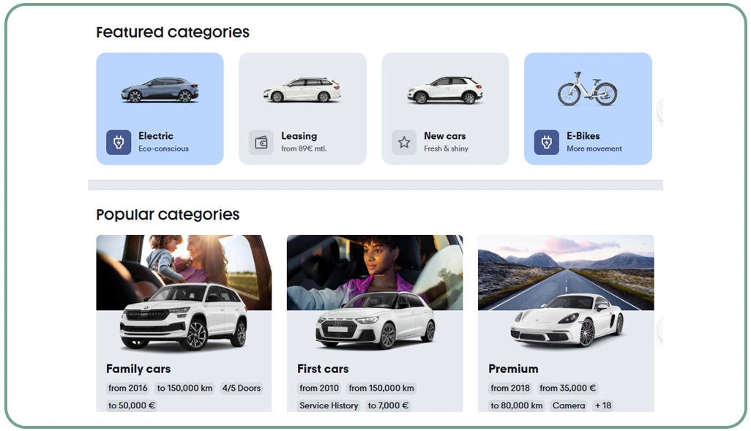Image resolution: width=751 pixels, height=431 pixels.
Task: Click the Electric plug icon
Action: coord(119,142)
